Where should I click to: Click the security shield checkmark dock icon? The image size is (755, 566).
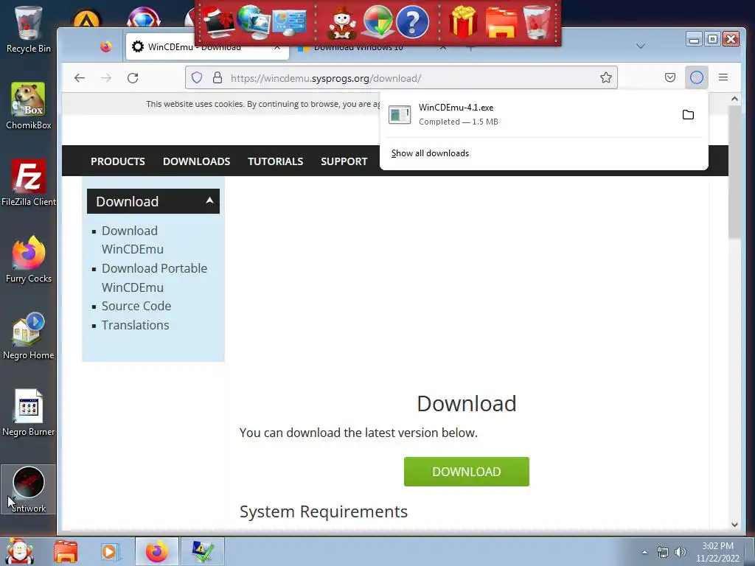tap(378, 22)
